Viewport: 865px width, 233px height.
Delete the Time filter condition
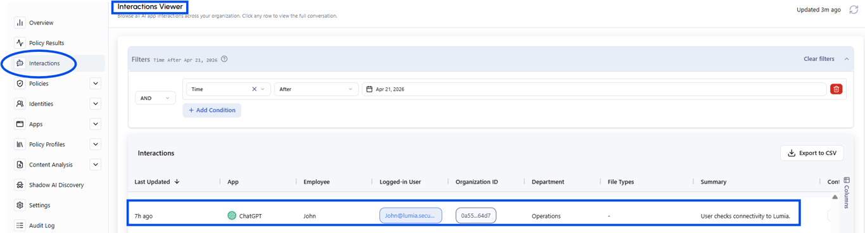836,89
